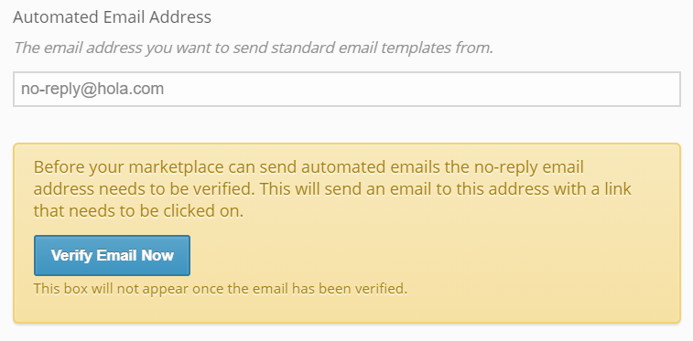Click the 'Before your marketplace' warning line
Screen dimensions: 693x341
pos(309,167)
